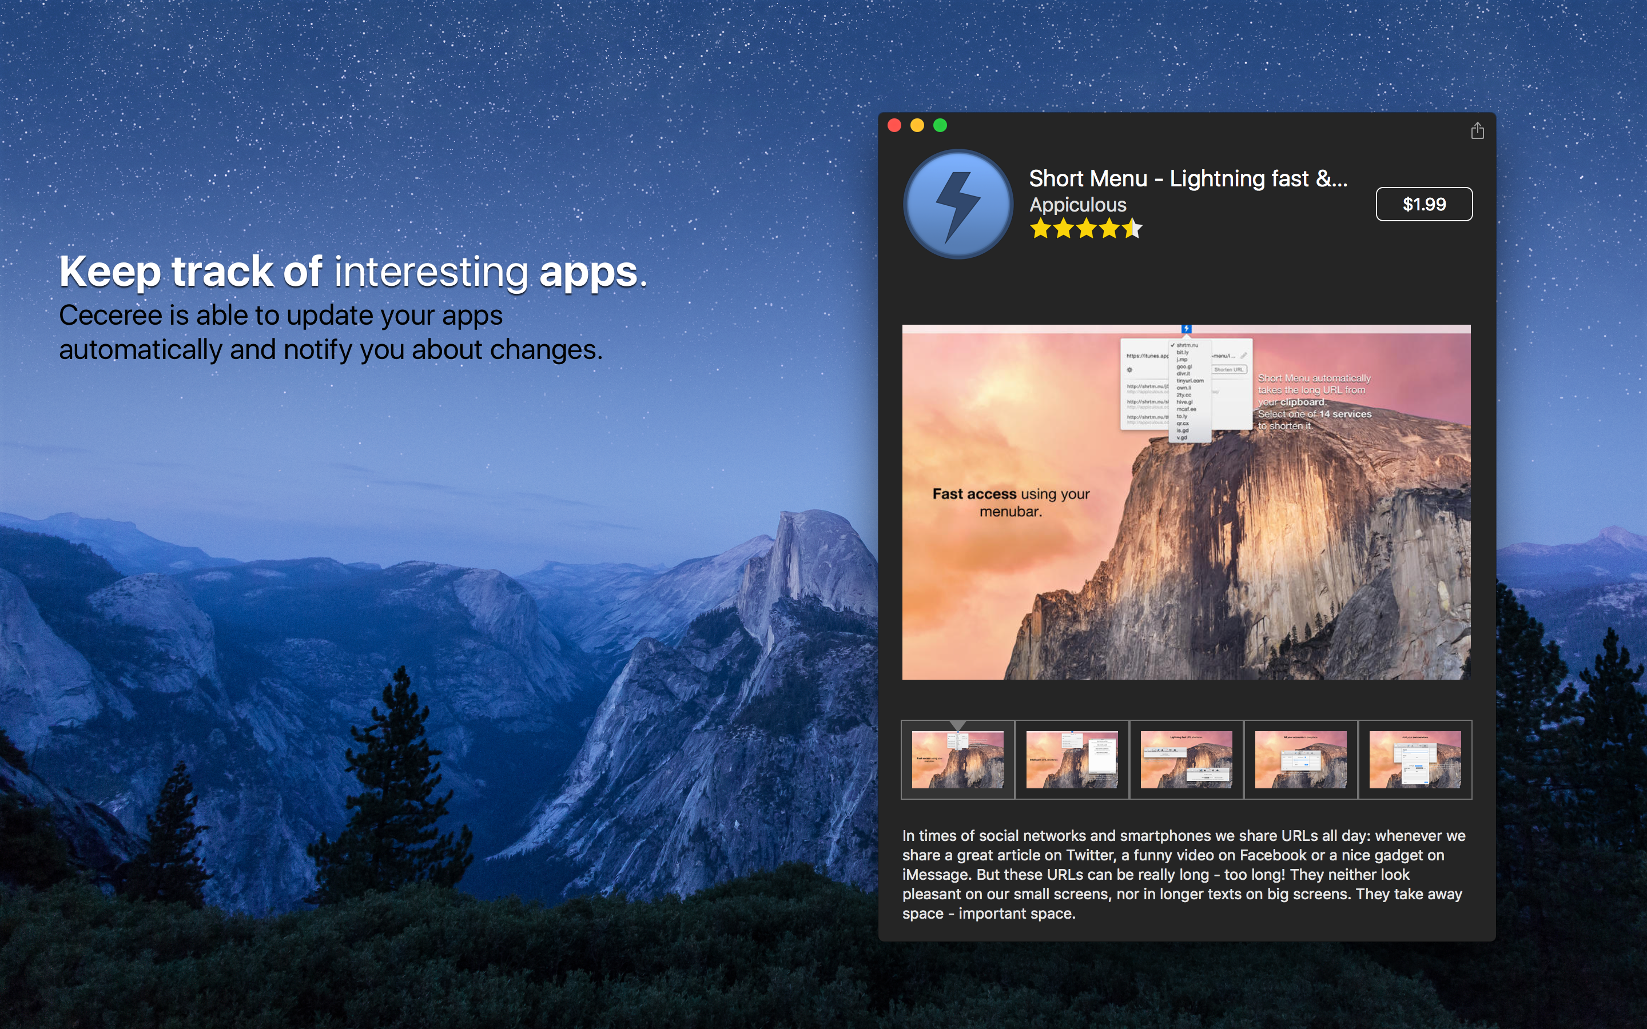Screen dimensions: 1647x1029
Task: Select the 'Lightning fast URL shortener' third thumbnail
Action: point(1186,760)
